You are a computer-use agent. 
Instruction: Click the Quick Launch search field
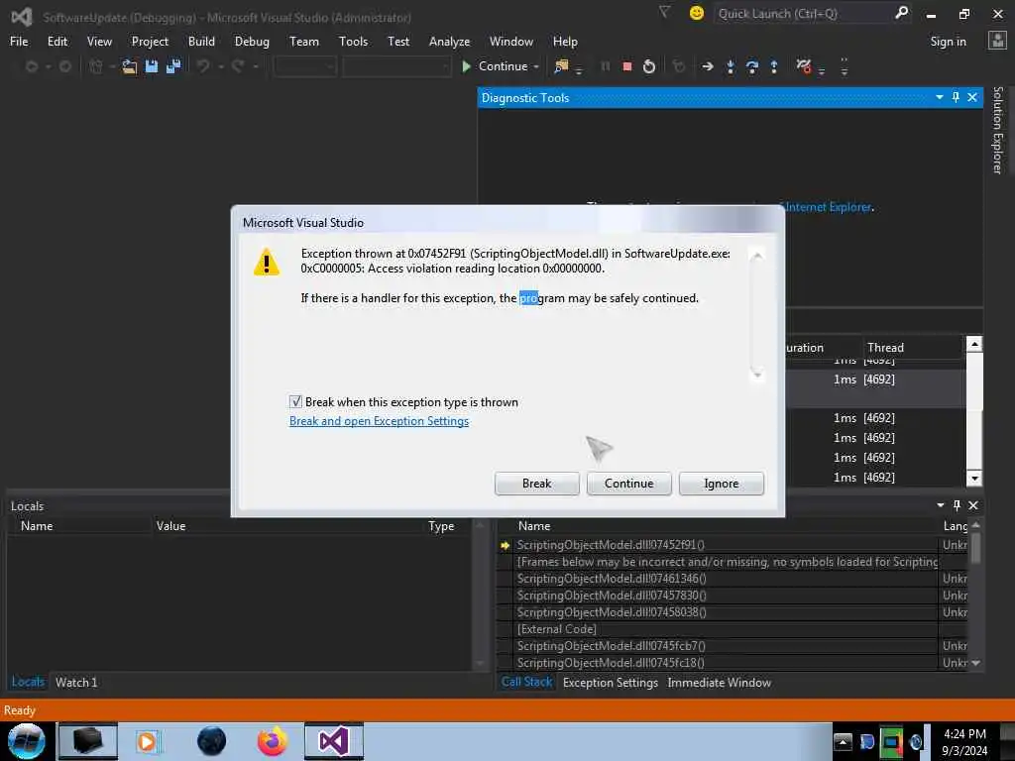[x=803, y=13]
